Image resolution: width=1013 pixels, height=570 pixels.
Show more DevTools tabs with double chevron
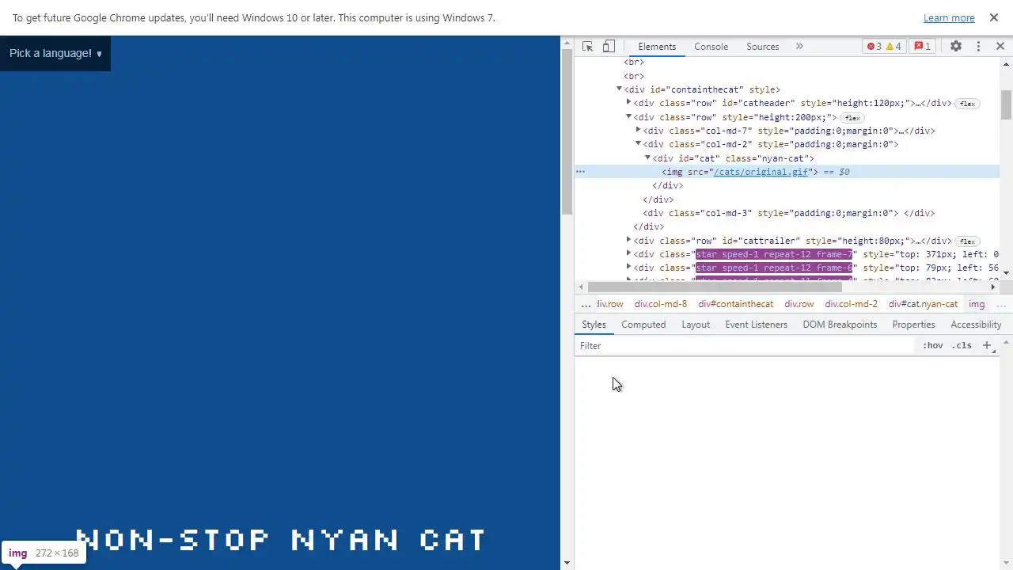799,47
